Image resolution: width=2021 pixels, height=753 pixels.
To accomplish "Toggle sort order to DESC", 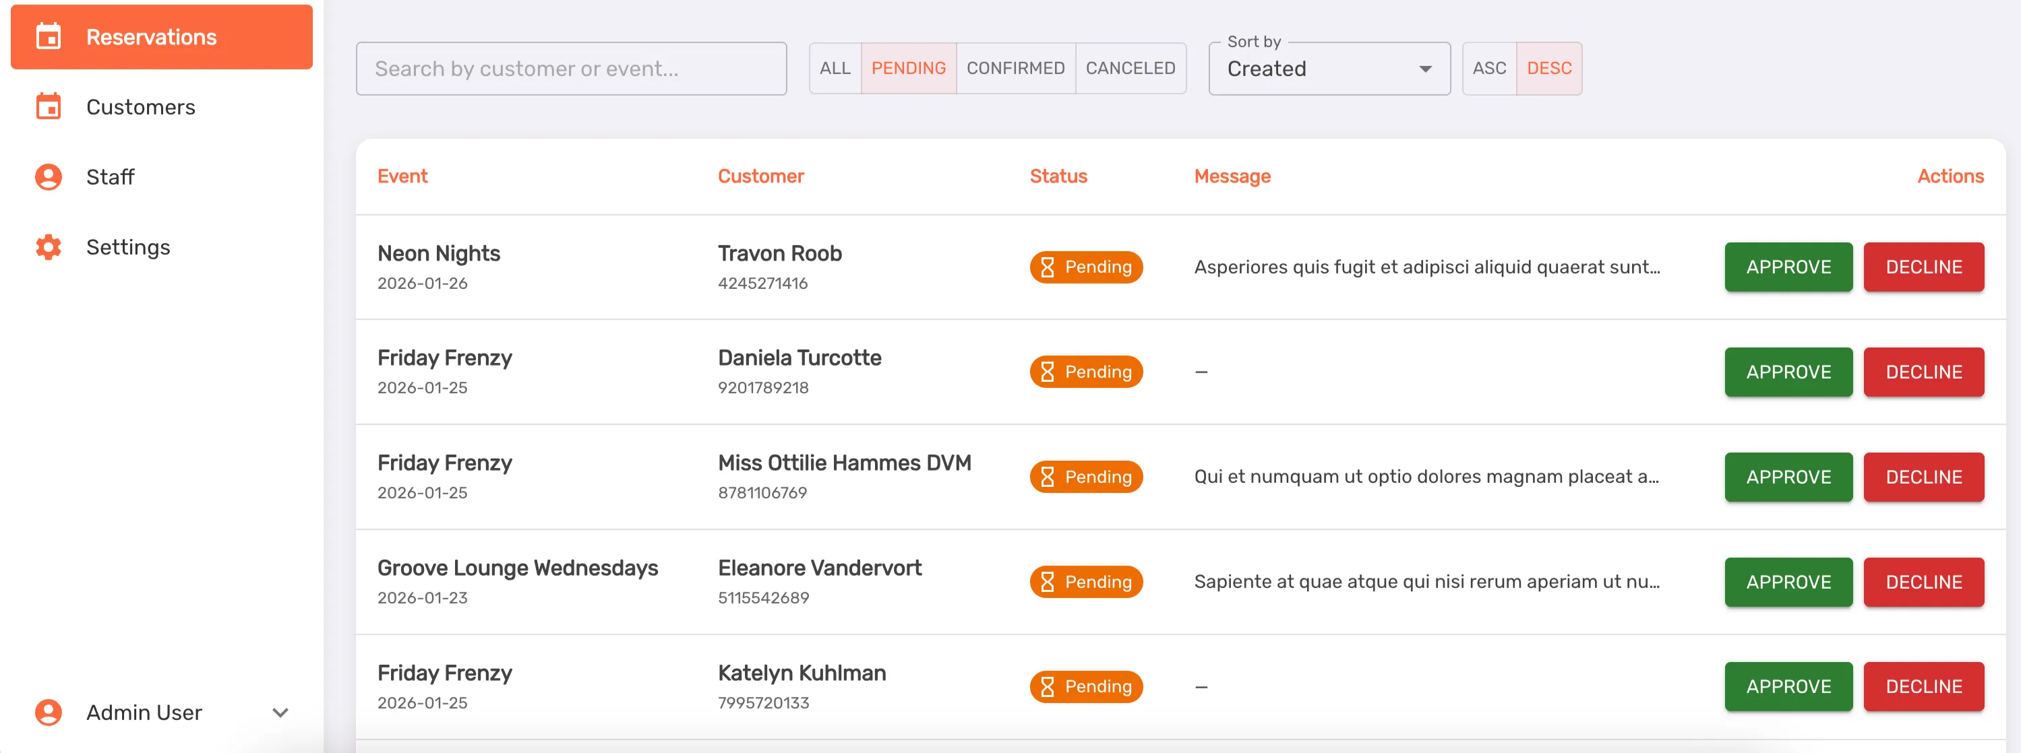I will tap(1548, 68).
